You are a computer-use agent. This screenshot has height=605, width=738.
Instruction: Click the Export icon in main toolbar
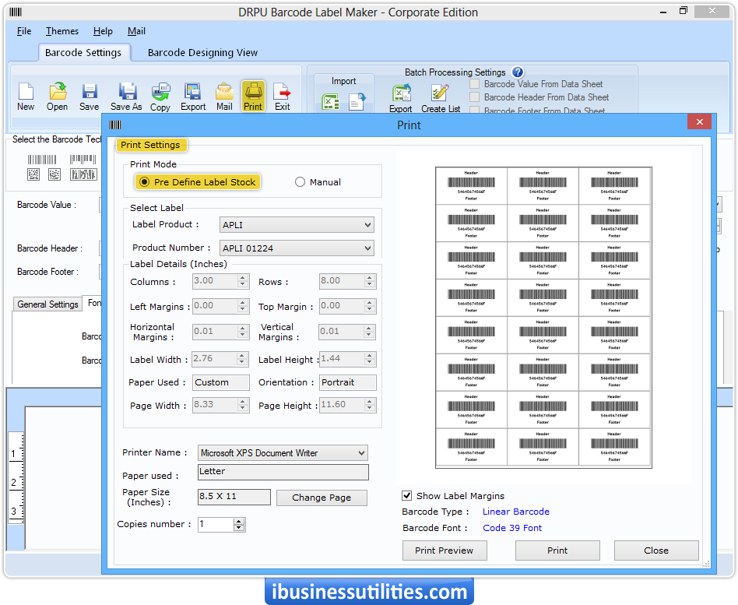(193, 97)
